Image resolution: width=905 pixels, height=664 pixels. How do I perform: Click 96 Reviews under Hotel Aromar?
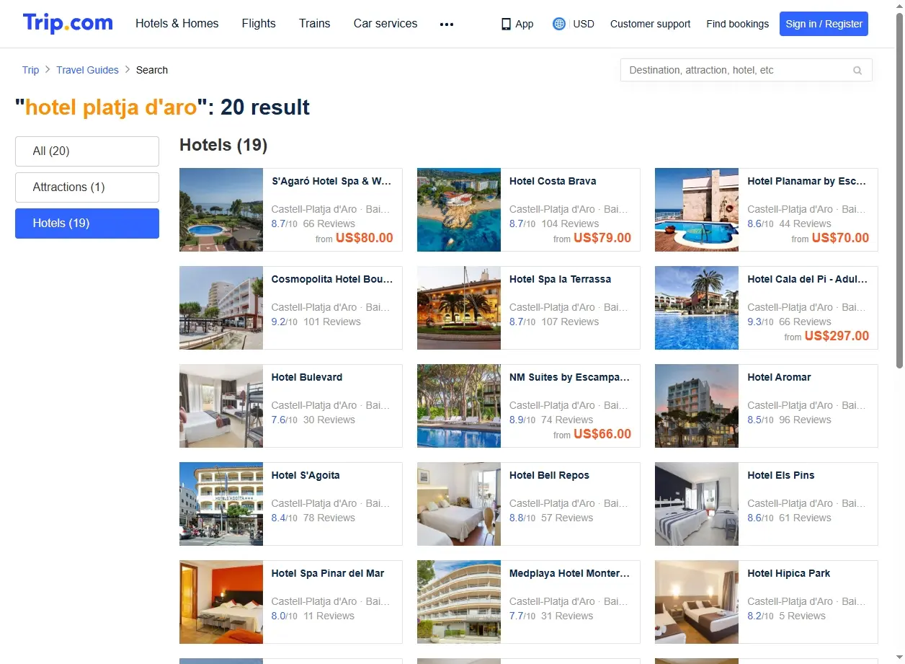[x=805, y=420]
